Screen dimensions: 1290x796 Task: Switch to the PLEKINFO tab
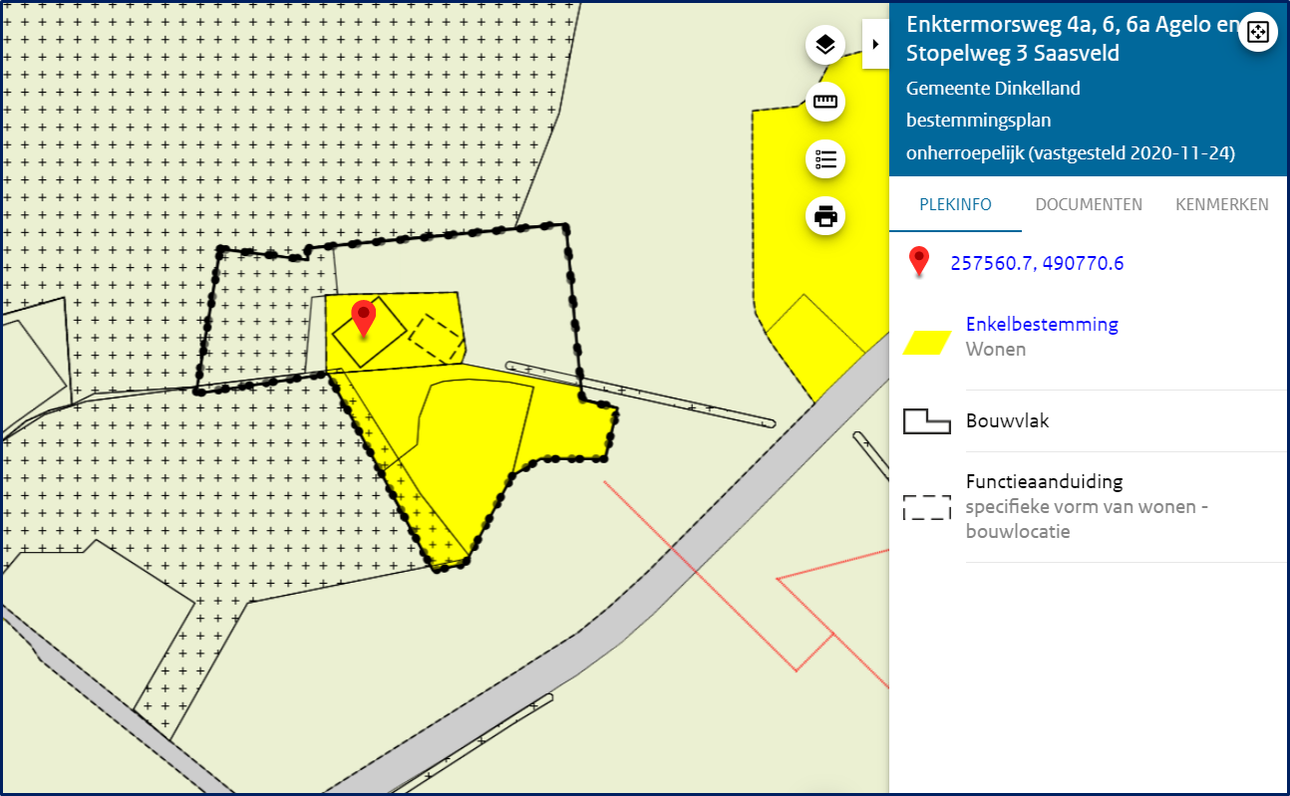pos(955,204)
